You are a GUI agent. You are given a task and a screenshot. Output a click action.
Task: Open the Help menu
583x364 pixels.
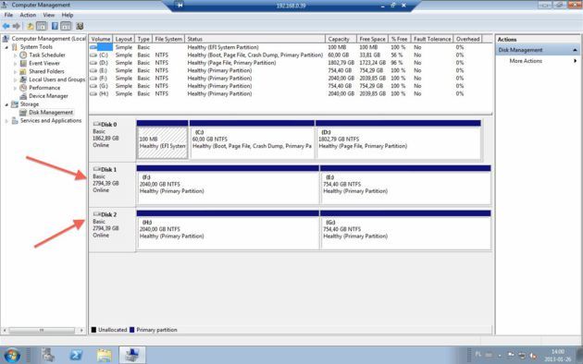(68, 15)
